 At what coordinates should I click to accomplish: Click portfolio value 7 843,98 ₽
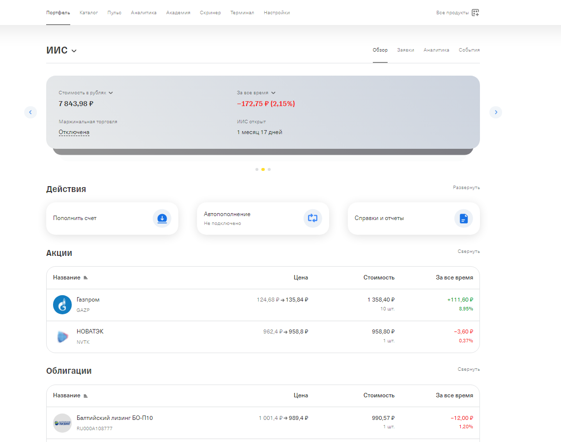pyautogui.click(x=76, y=104)
